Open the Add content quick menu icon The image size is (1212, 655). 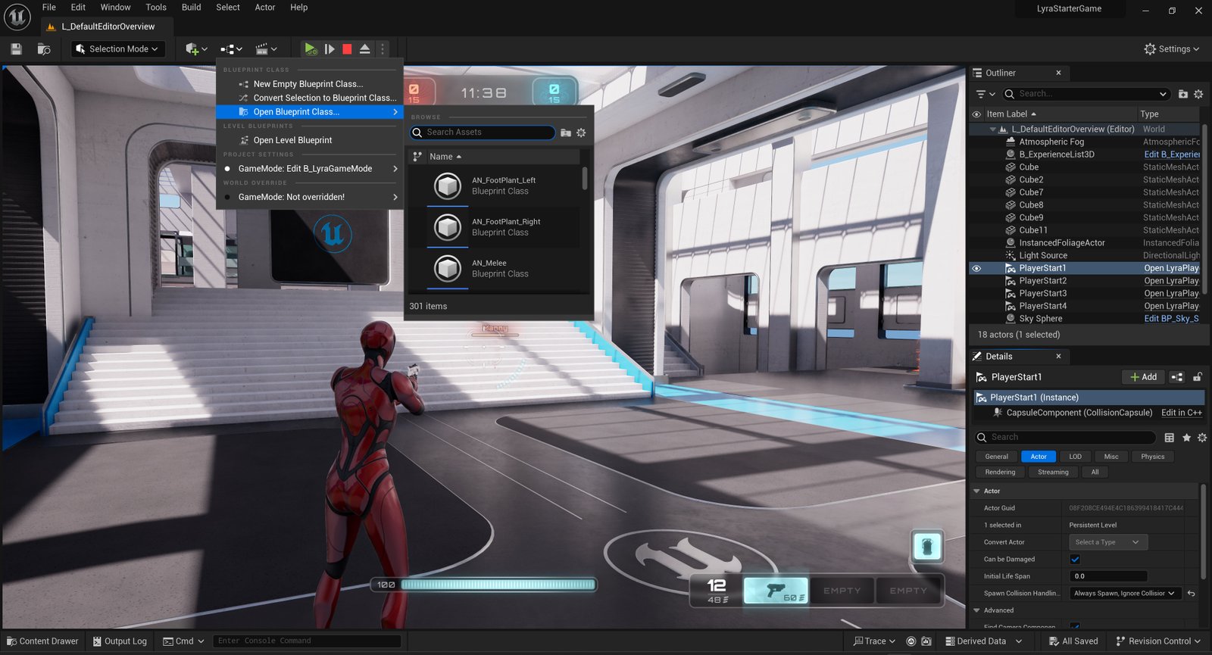[x=195, y=49]
